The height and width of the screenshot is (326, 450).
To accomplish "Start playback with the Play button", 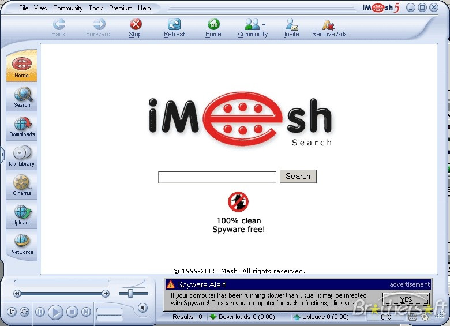I will (56, 312).
